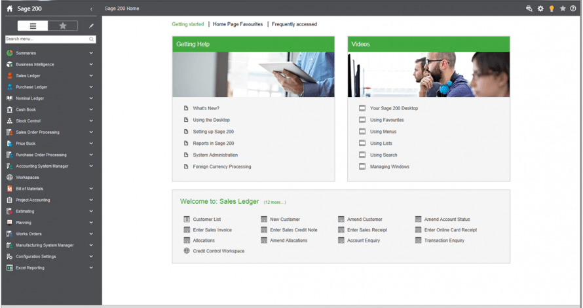Click the Estimating icon
Viewport: 583px width, 308px height.
(x=10, y=211)
